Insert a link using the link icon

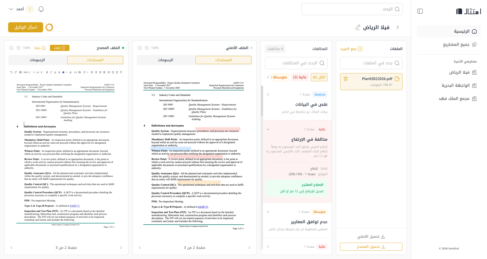point(75,72)
